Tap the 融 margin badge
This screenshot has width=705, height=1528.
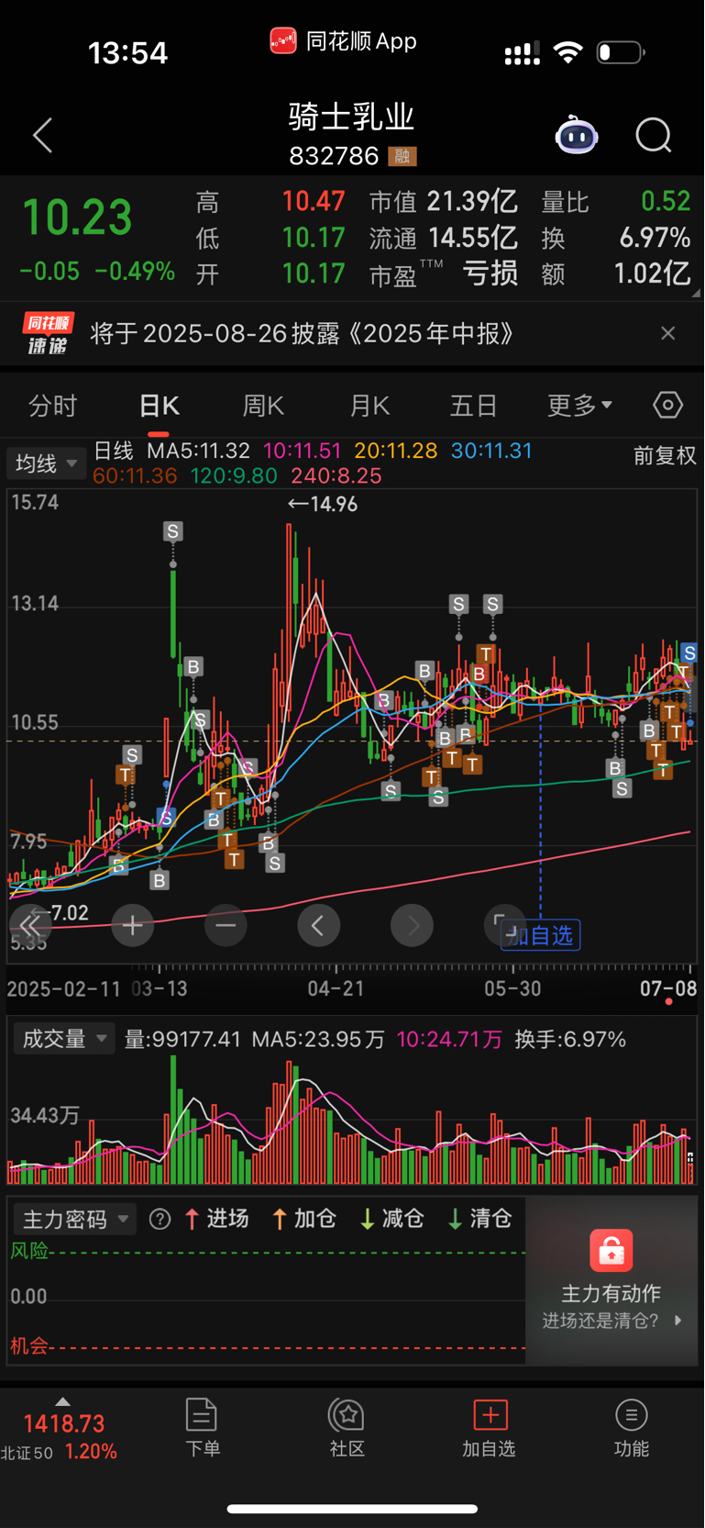tap(402, 157)
